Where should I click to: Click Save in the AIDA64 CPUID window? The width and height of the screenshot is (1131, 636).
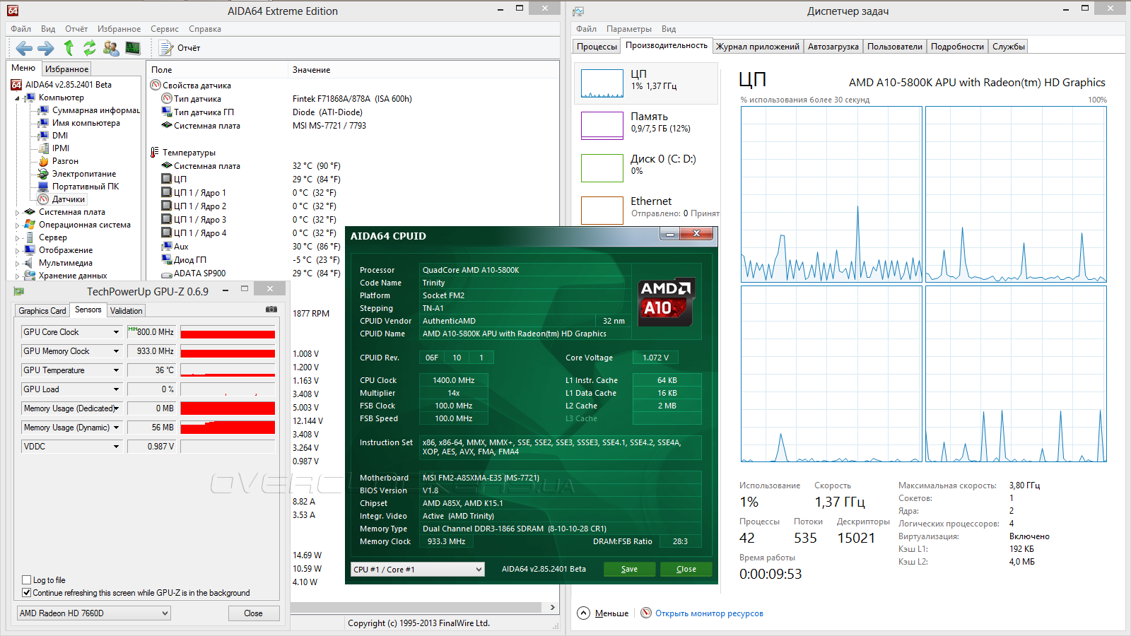629,570
